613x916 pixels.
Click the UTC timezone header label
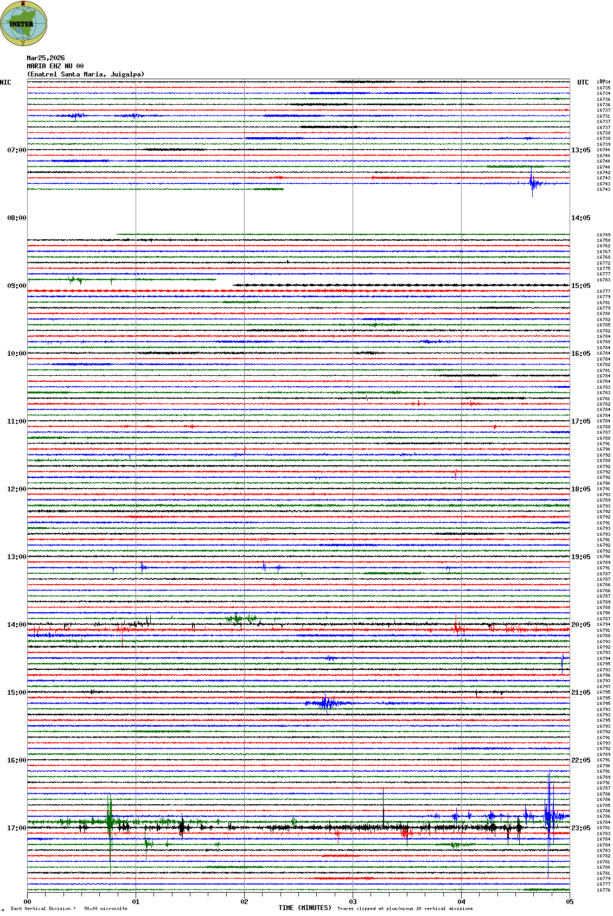tap(583, 82)
